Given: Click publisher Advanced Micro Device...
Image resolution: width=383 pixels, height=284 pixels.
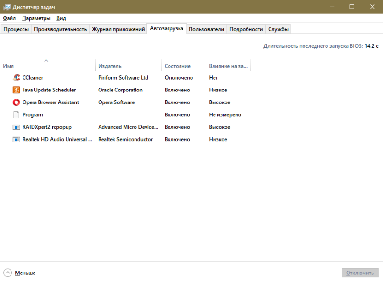Looking at the screenshot, I should (x=128, y=127).
